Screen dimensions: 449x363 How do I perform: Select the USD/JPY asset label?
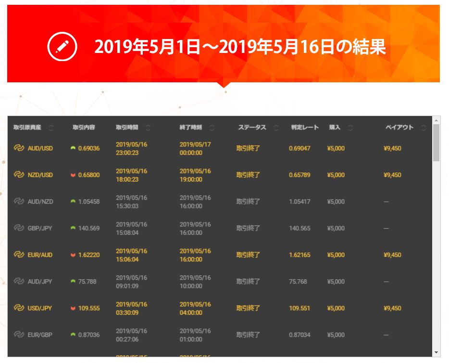(39, 308)
